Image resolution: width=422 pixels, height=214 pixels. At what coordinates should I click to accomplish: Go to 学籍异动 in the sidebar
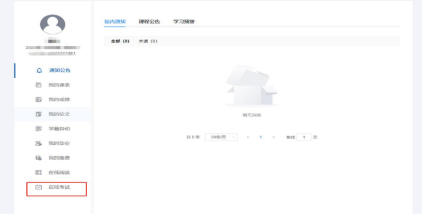[53, 129]
